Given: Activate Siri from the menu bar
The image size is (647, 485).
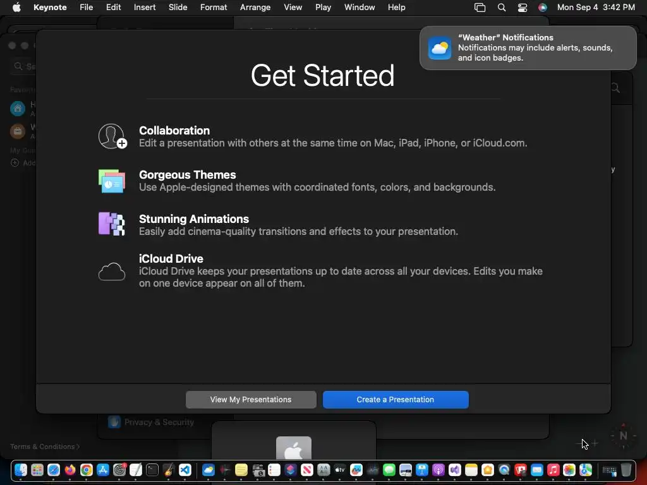Looking at the screenshot, I should click(x=543, y=7).
